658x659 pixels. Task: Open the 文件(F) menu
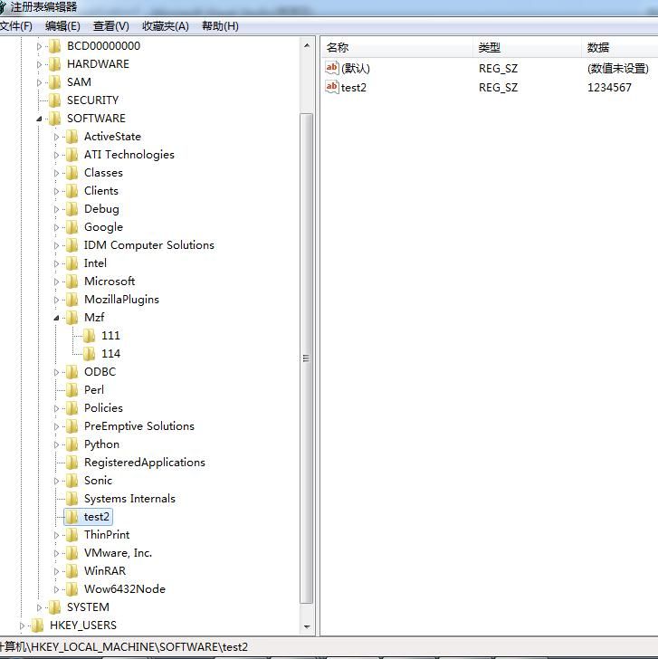point(16,26)
